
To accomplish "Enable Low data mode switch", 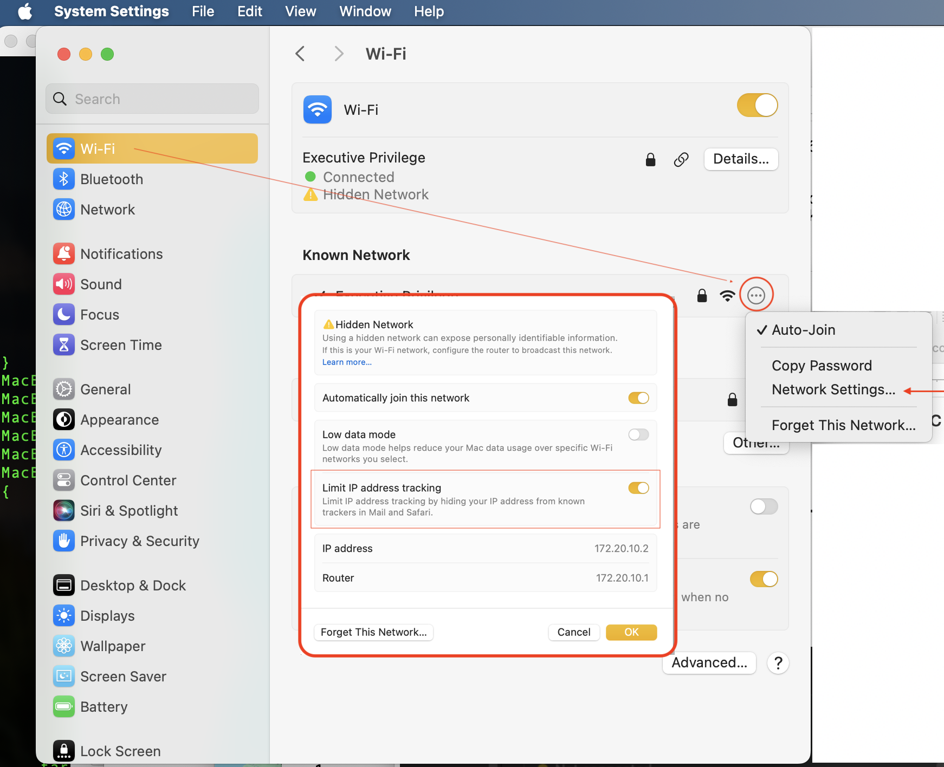I will pyautogui.click(x=638, y=434).
